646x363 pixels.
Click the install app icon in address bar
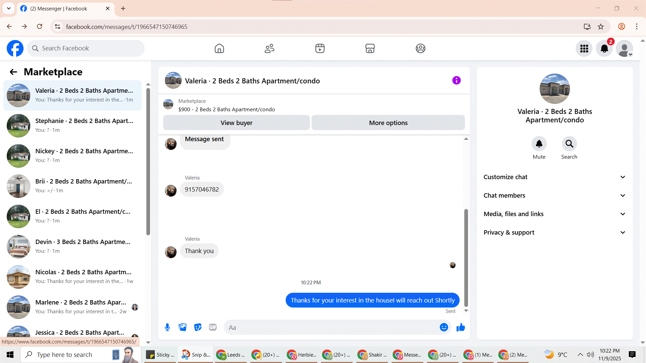click(x=587, y=27)
